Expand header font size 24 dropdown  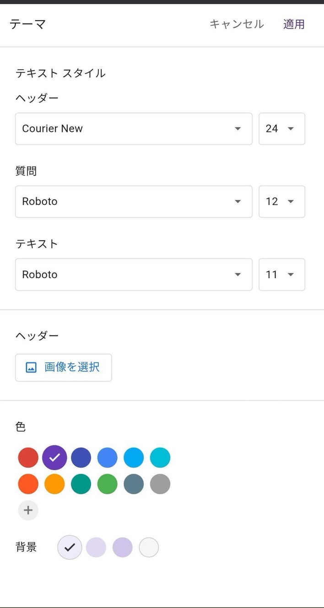coord(281,129)
